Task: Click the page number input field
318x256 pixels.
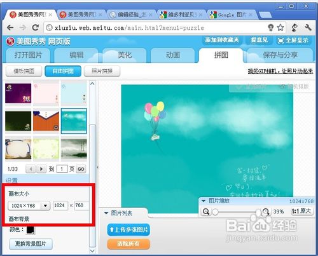Action: (x=62, y=169)
